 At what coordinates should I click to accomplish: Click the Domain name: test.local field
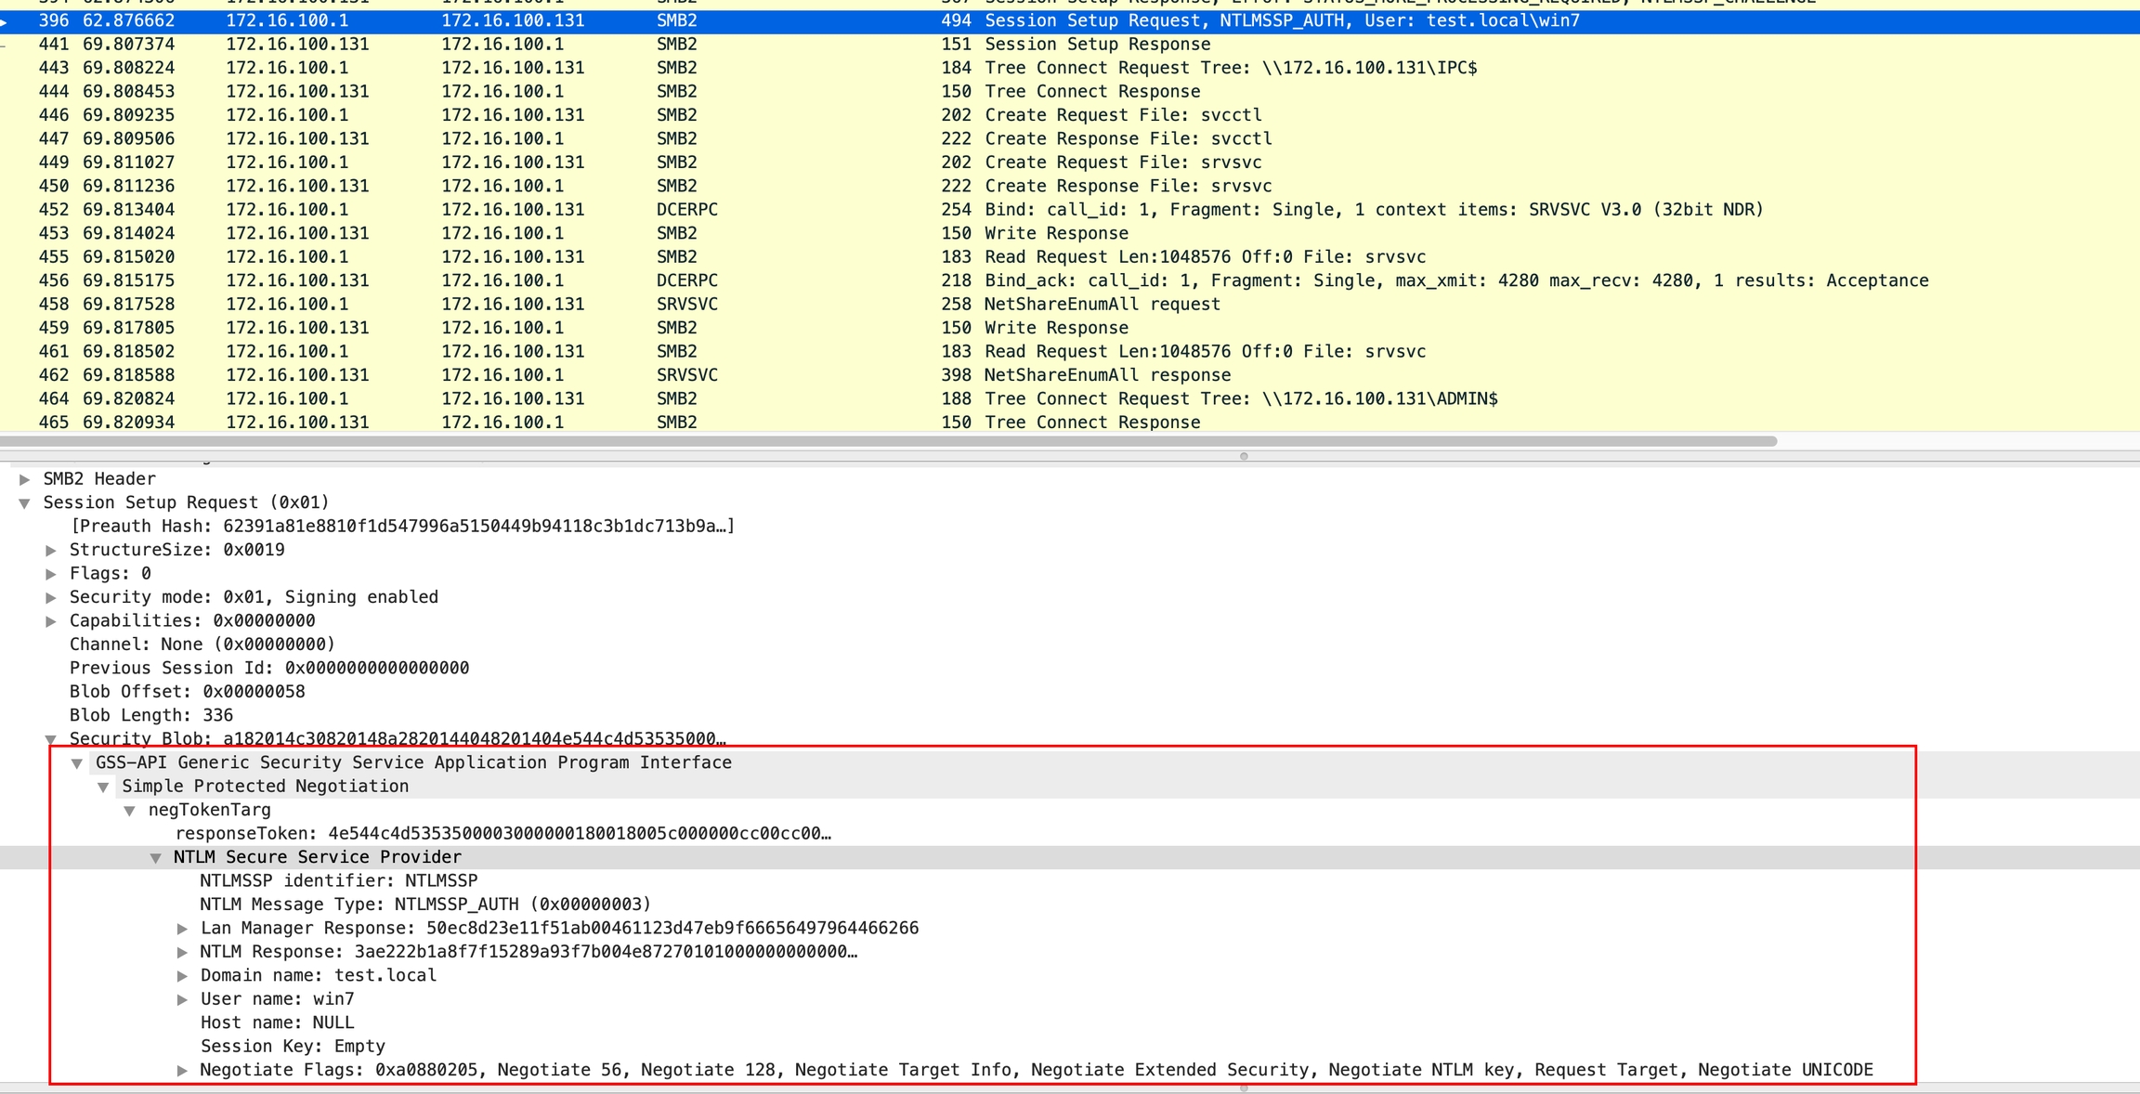pyautogui.click(x=318, y=976)
